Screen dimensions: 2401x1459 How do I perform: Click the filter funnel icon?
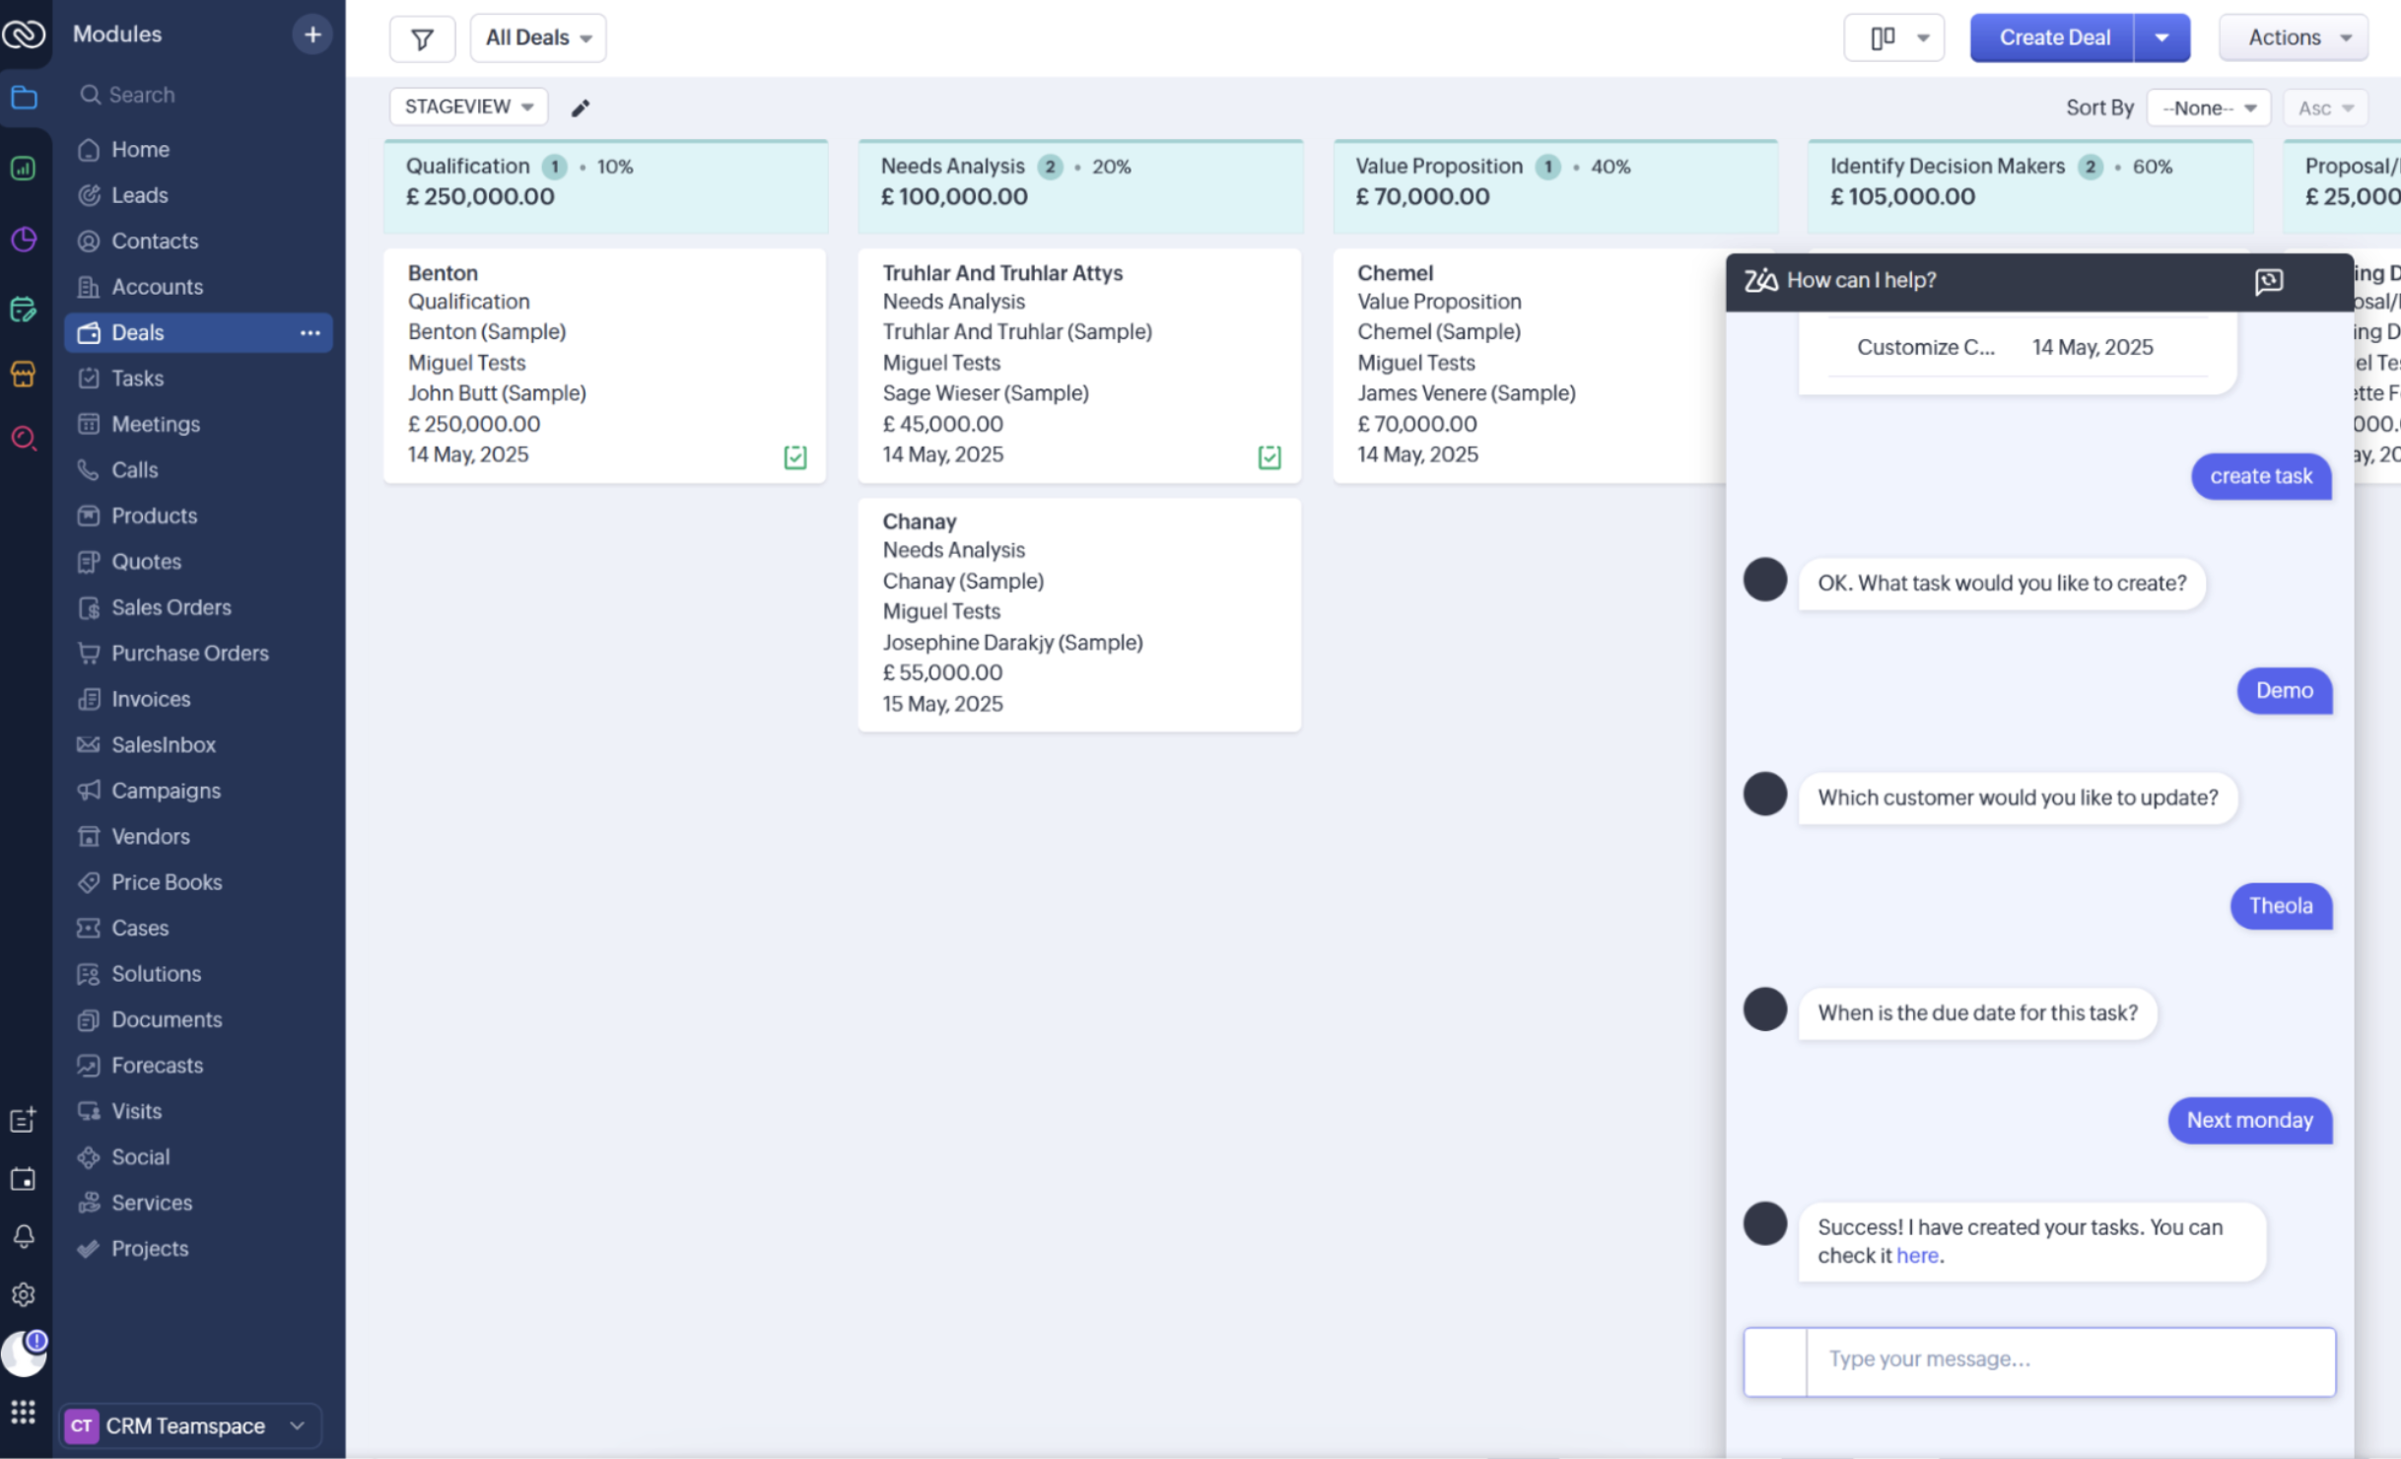(x=422, y=38)
